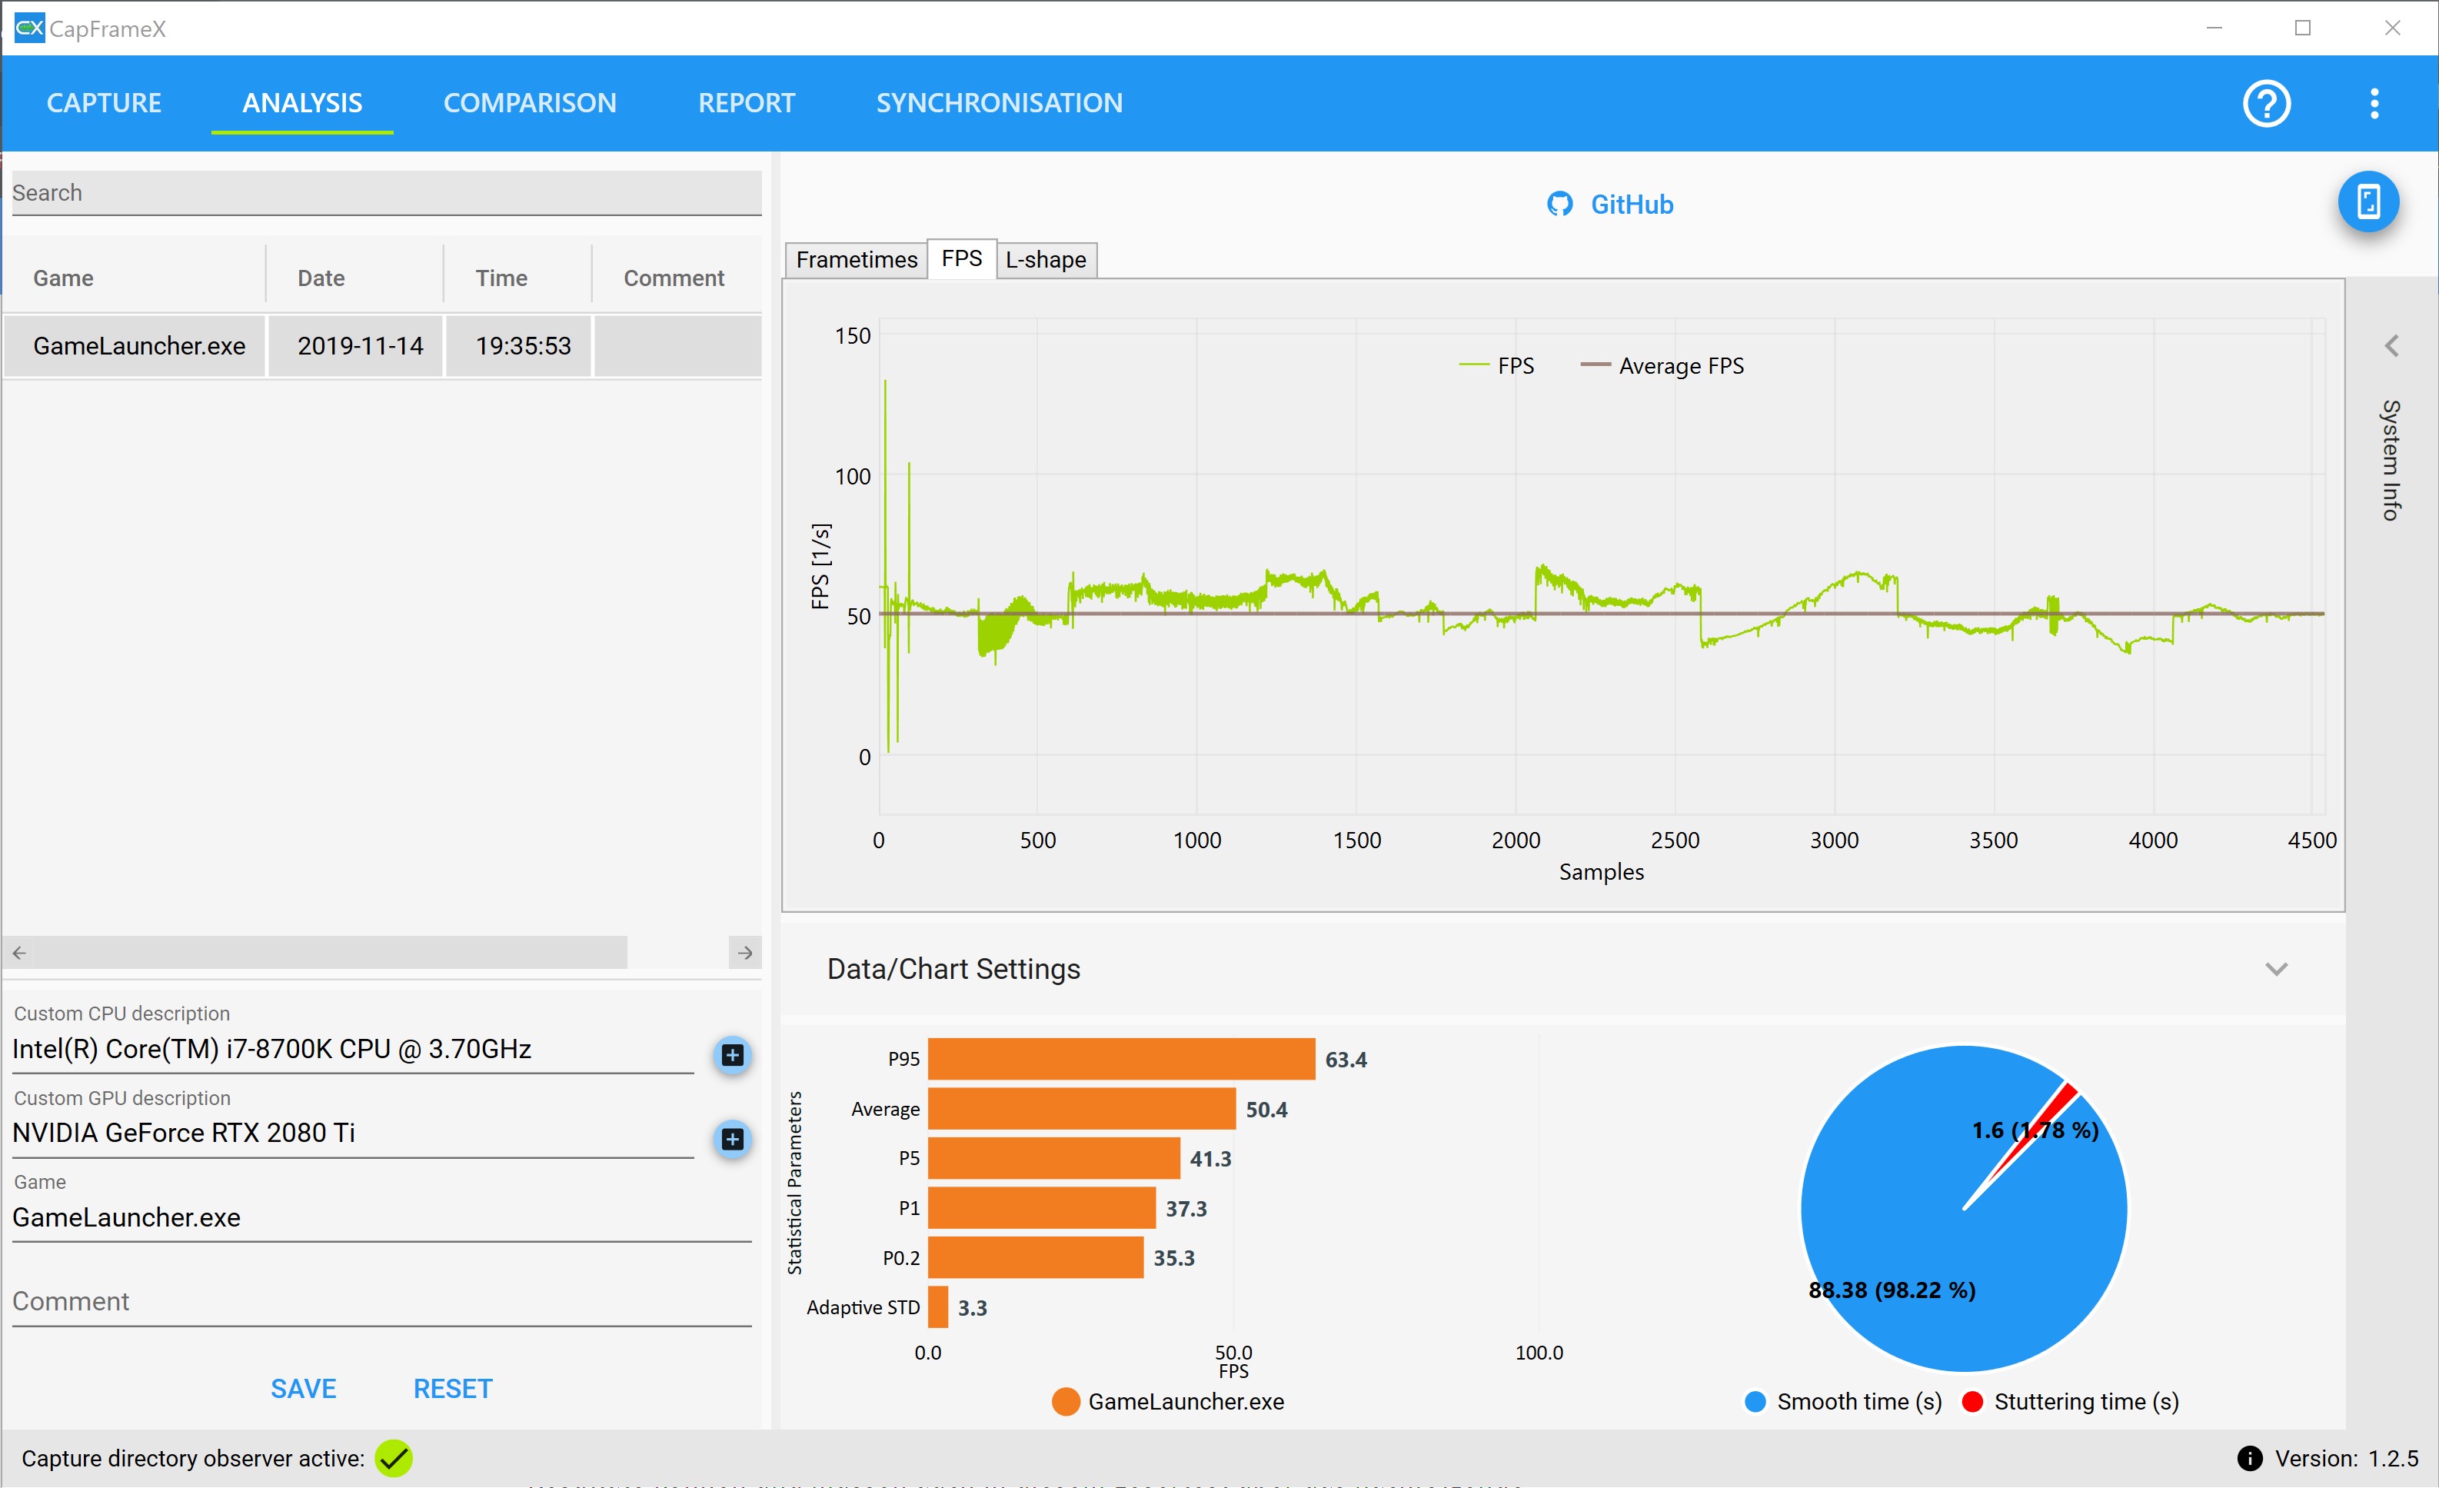The height and width of the screenshot is (1488, 2439).
Task: Click the GitHub octocat icon
Action: point(1560,204)
